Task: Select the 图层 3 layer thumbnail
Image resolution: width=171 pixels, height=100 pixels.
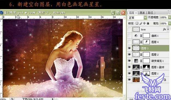Action: (136, 48)
